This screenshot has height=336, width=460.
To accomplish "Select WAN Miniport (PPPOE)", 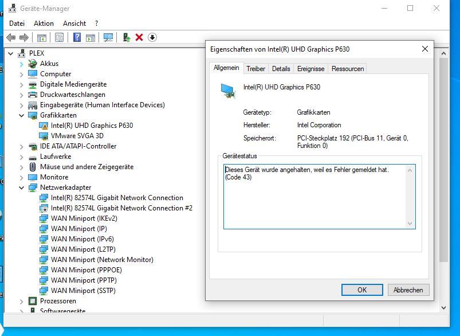I will (87, 270).
